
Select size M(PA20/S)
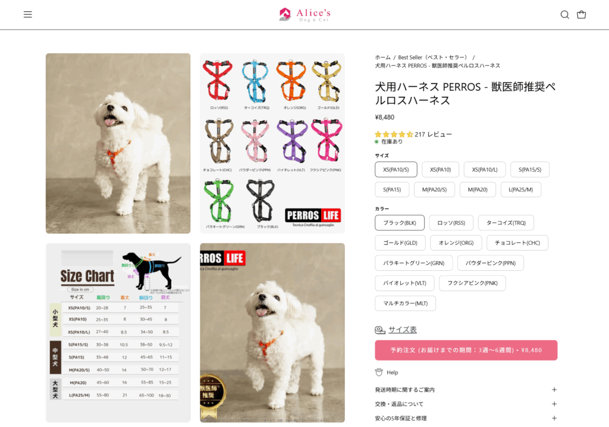[x=434, y=189]
